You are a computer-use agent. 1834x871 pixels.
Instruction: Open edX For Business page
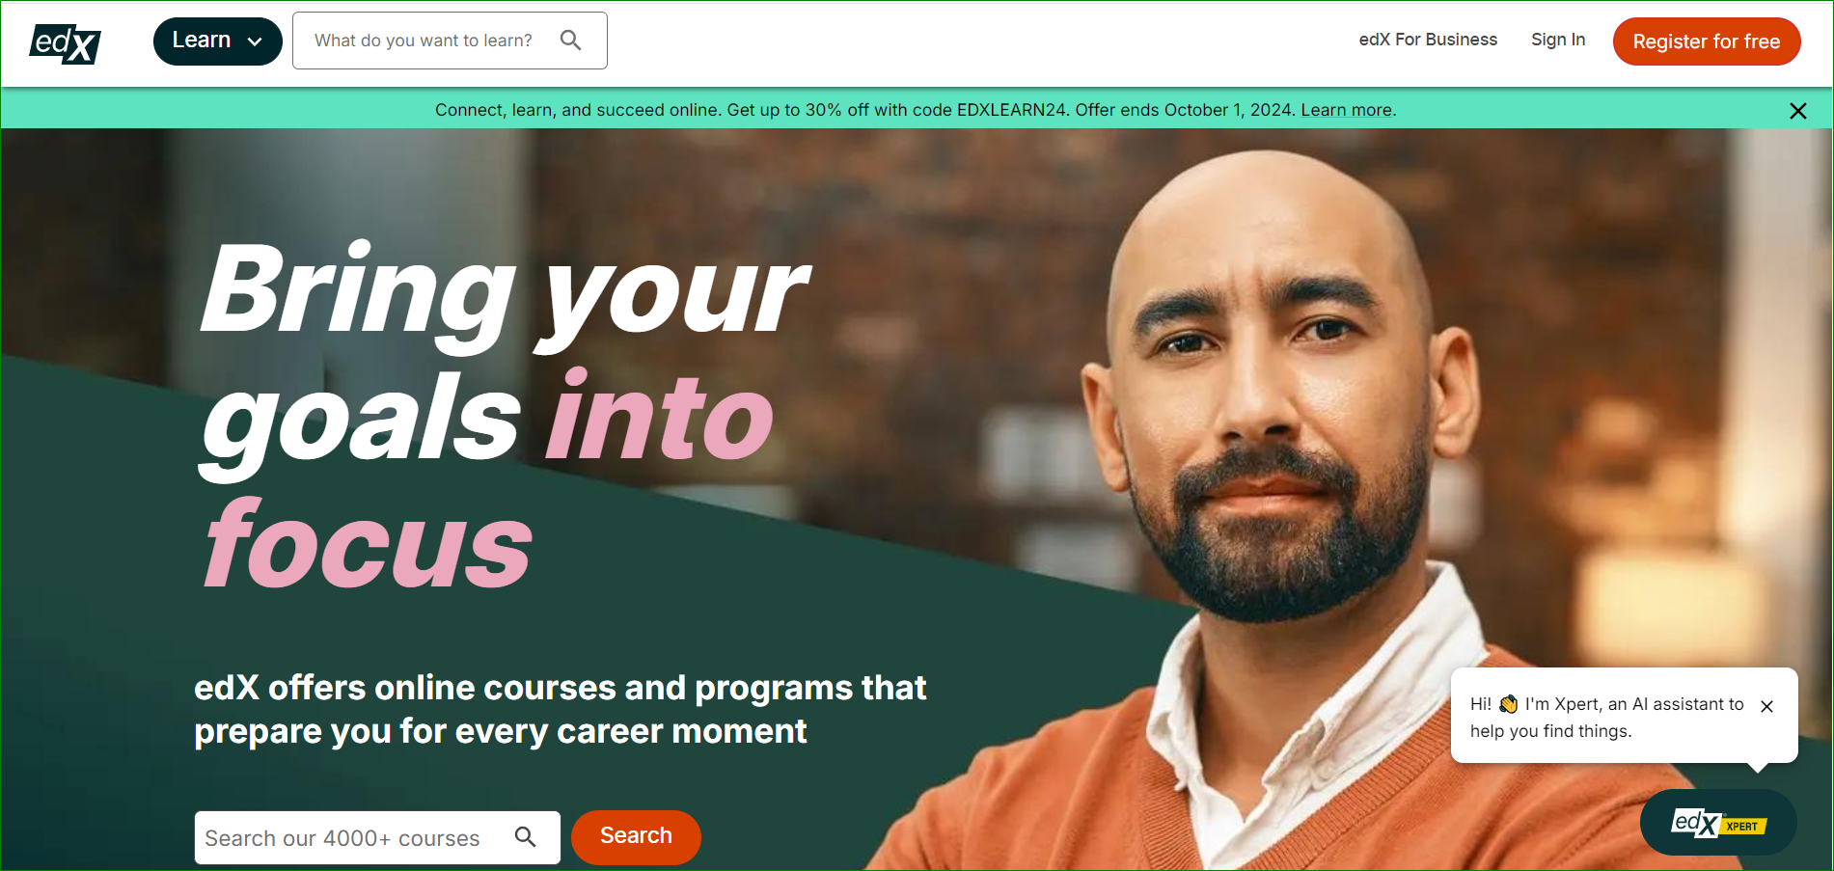coord(1428,40)
